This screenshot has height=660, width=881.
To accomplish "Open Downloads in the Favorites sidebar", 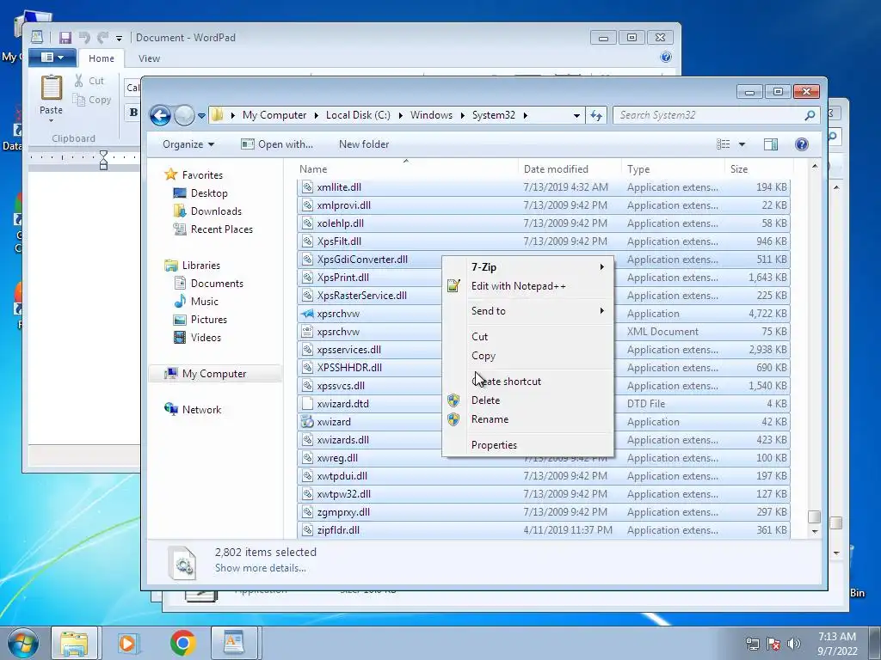I will point(216,211).
